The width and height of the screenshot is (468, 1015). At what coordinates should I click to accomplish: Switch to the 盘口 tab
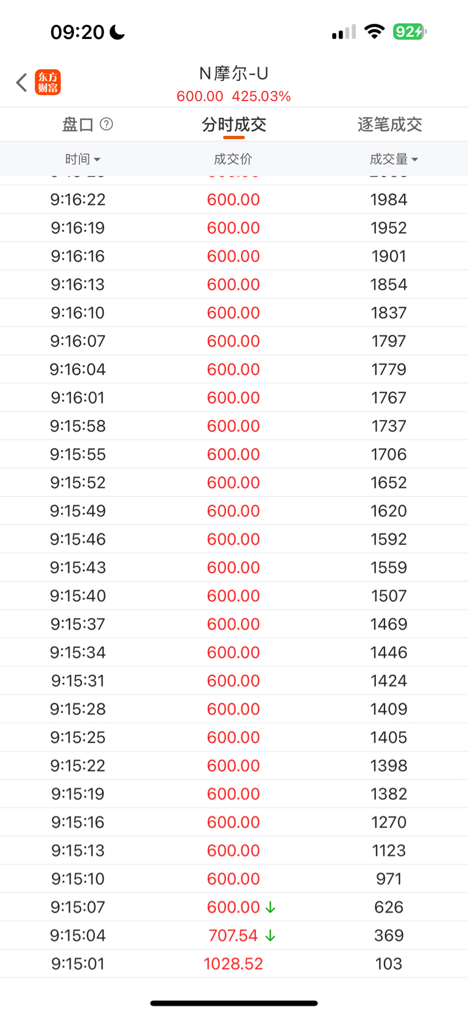(78, 125)
